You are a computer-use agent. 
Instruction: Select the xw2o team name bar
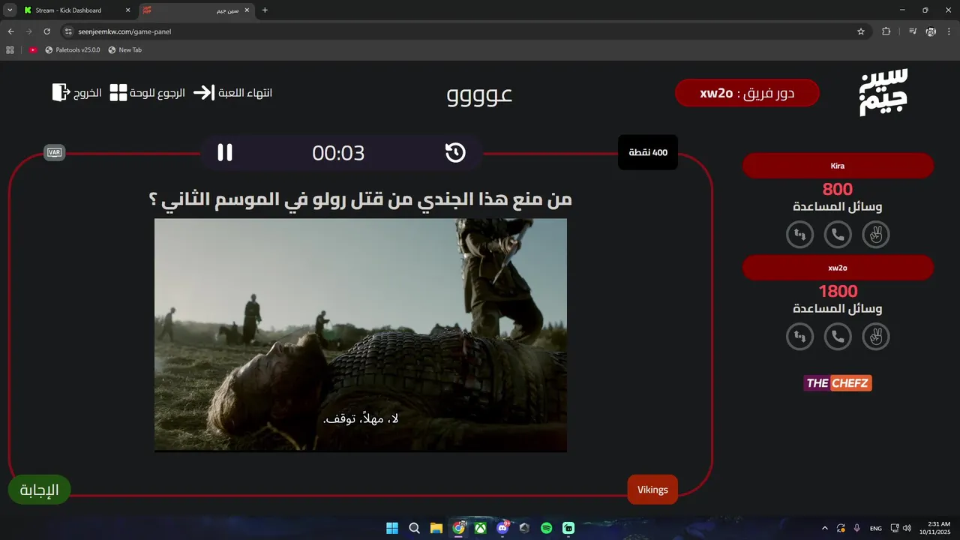coord(838,268)
